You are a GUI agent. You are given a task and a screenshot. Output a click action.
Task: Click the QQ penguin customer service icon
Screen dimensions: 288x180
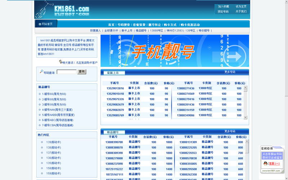(265, 163)
